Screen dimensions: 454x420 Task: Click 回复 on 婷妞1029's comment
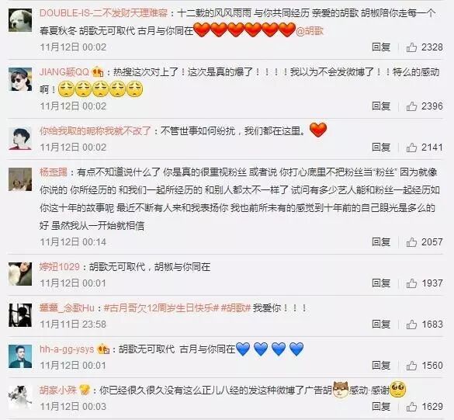click(381, 283)
